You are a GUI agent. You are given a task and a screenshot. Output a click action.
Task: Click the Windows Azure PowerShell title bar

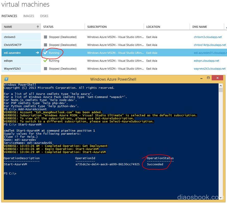tap(113, 79)
